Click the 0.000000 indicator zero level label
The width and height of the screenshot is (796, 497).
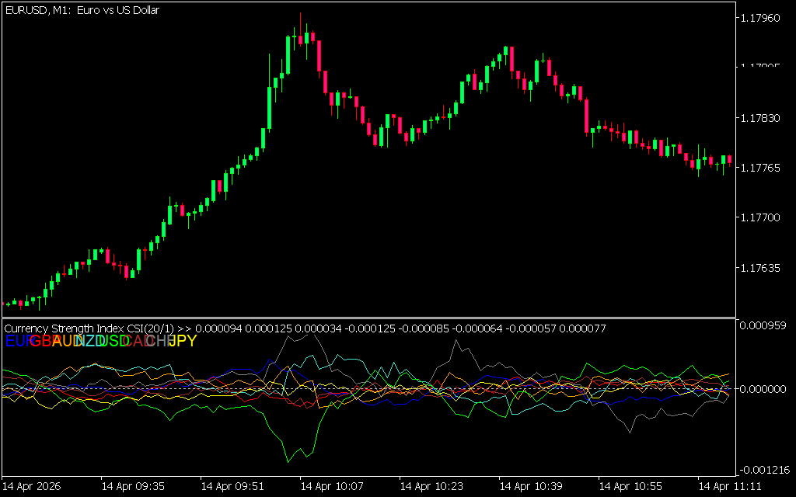tap(765, 388)
